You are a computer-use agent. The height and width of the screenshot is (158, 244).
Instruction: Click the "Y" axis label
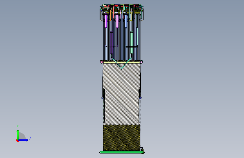[x=18, y=126]
